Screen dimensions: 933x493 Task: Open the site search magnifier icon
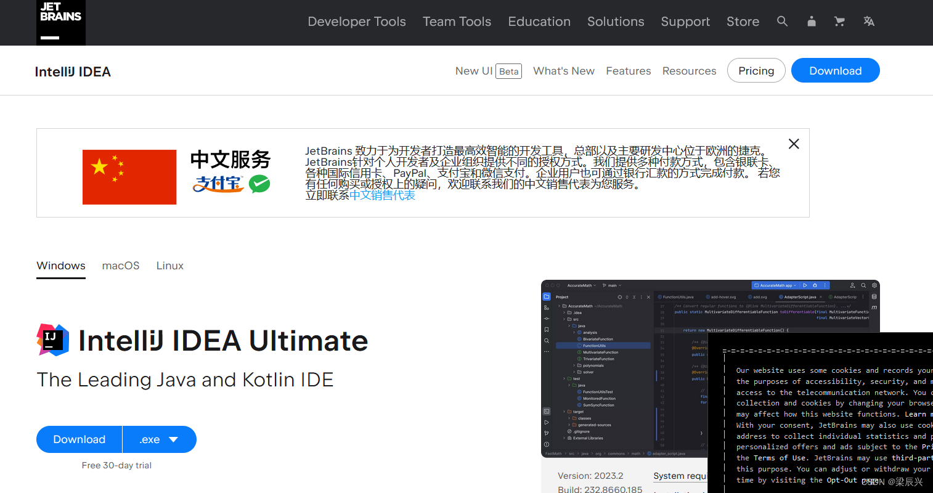pyautogui.click(x=782, y=22)
